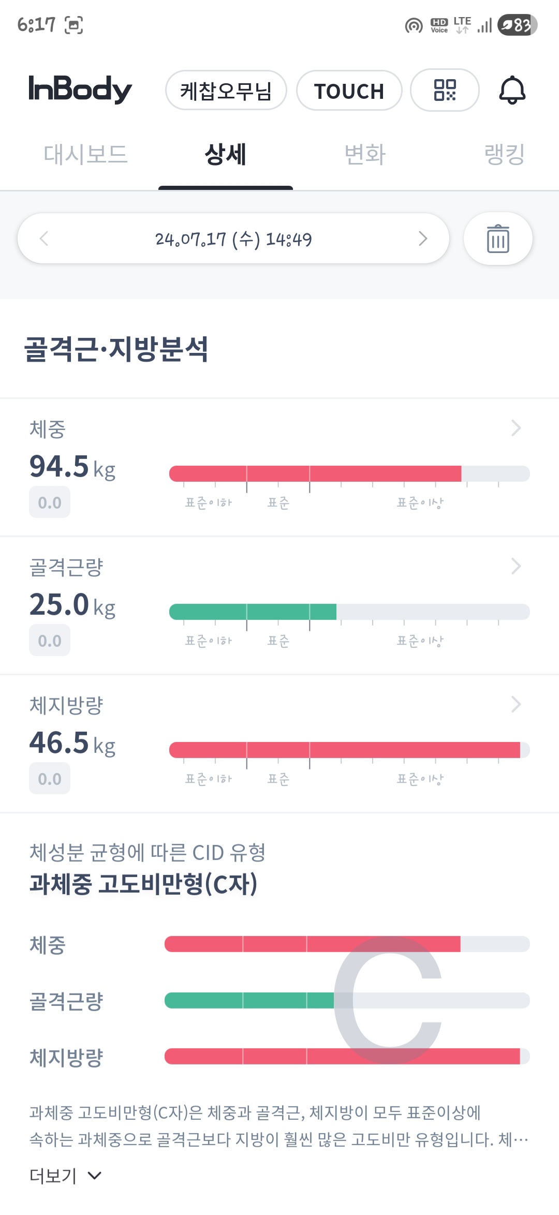Viewport: 559px width, 1215px height.
Task: Tap the green 골격근량 25.0 kg bar
Action: tap(253, 612)
